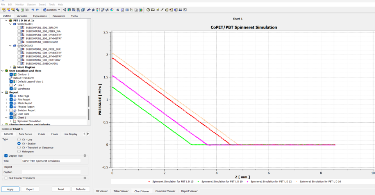Expand the Mesh Regions tree node

click(x=10, y=67)
